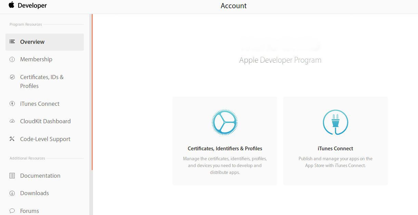418x215 pixels.
Task: Open Certificates, Identifiers & Profiles card title
Action: [x=225, y=149]
